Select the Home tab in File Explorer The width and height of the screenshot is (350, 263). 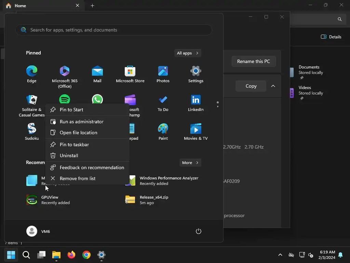click(43, 5)
